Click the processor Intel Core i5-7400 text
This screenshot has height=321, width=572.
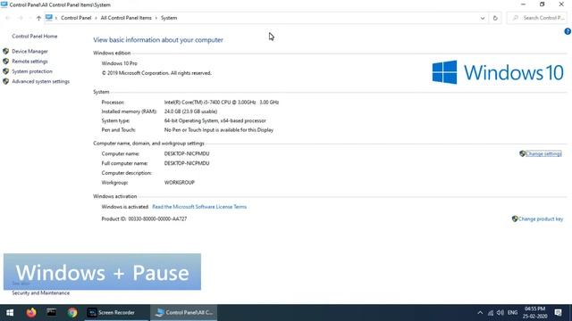(222, 103)
